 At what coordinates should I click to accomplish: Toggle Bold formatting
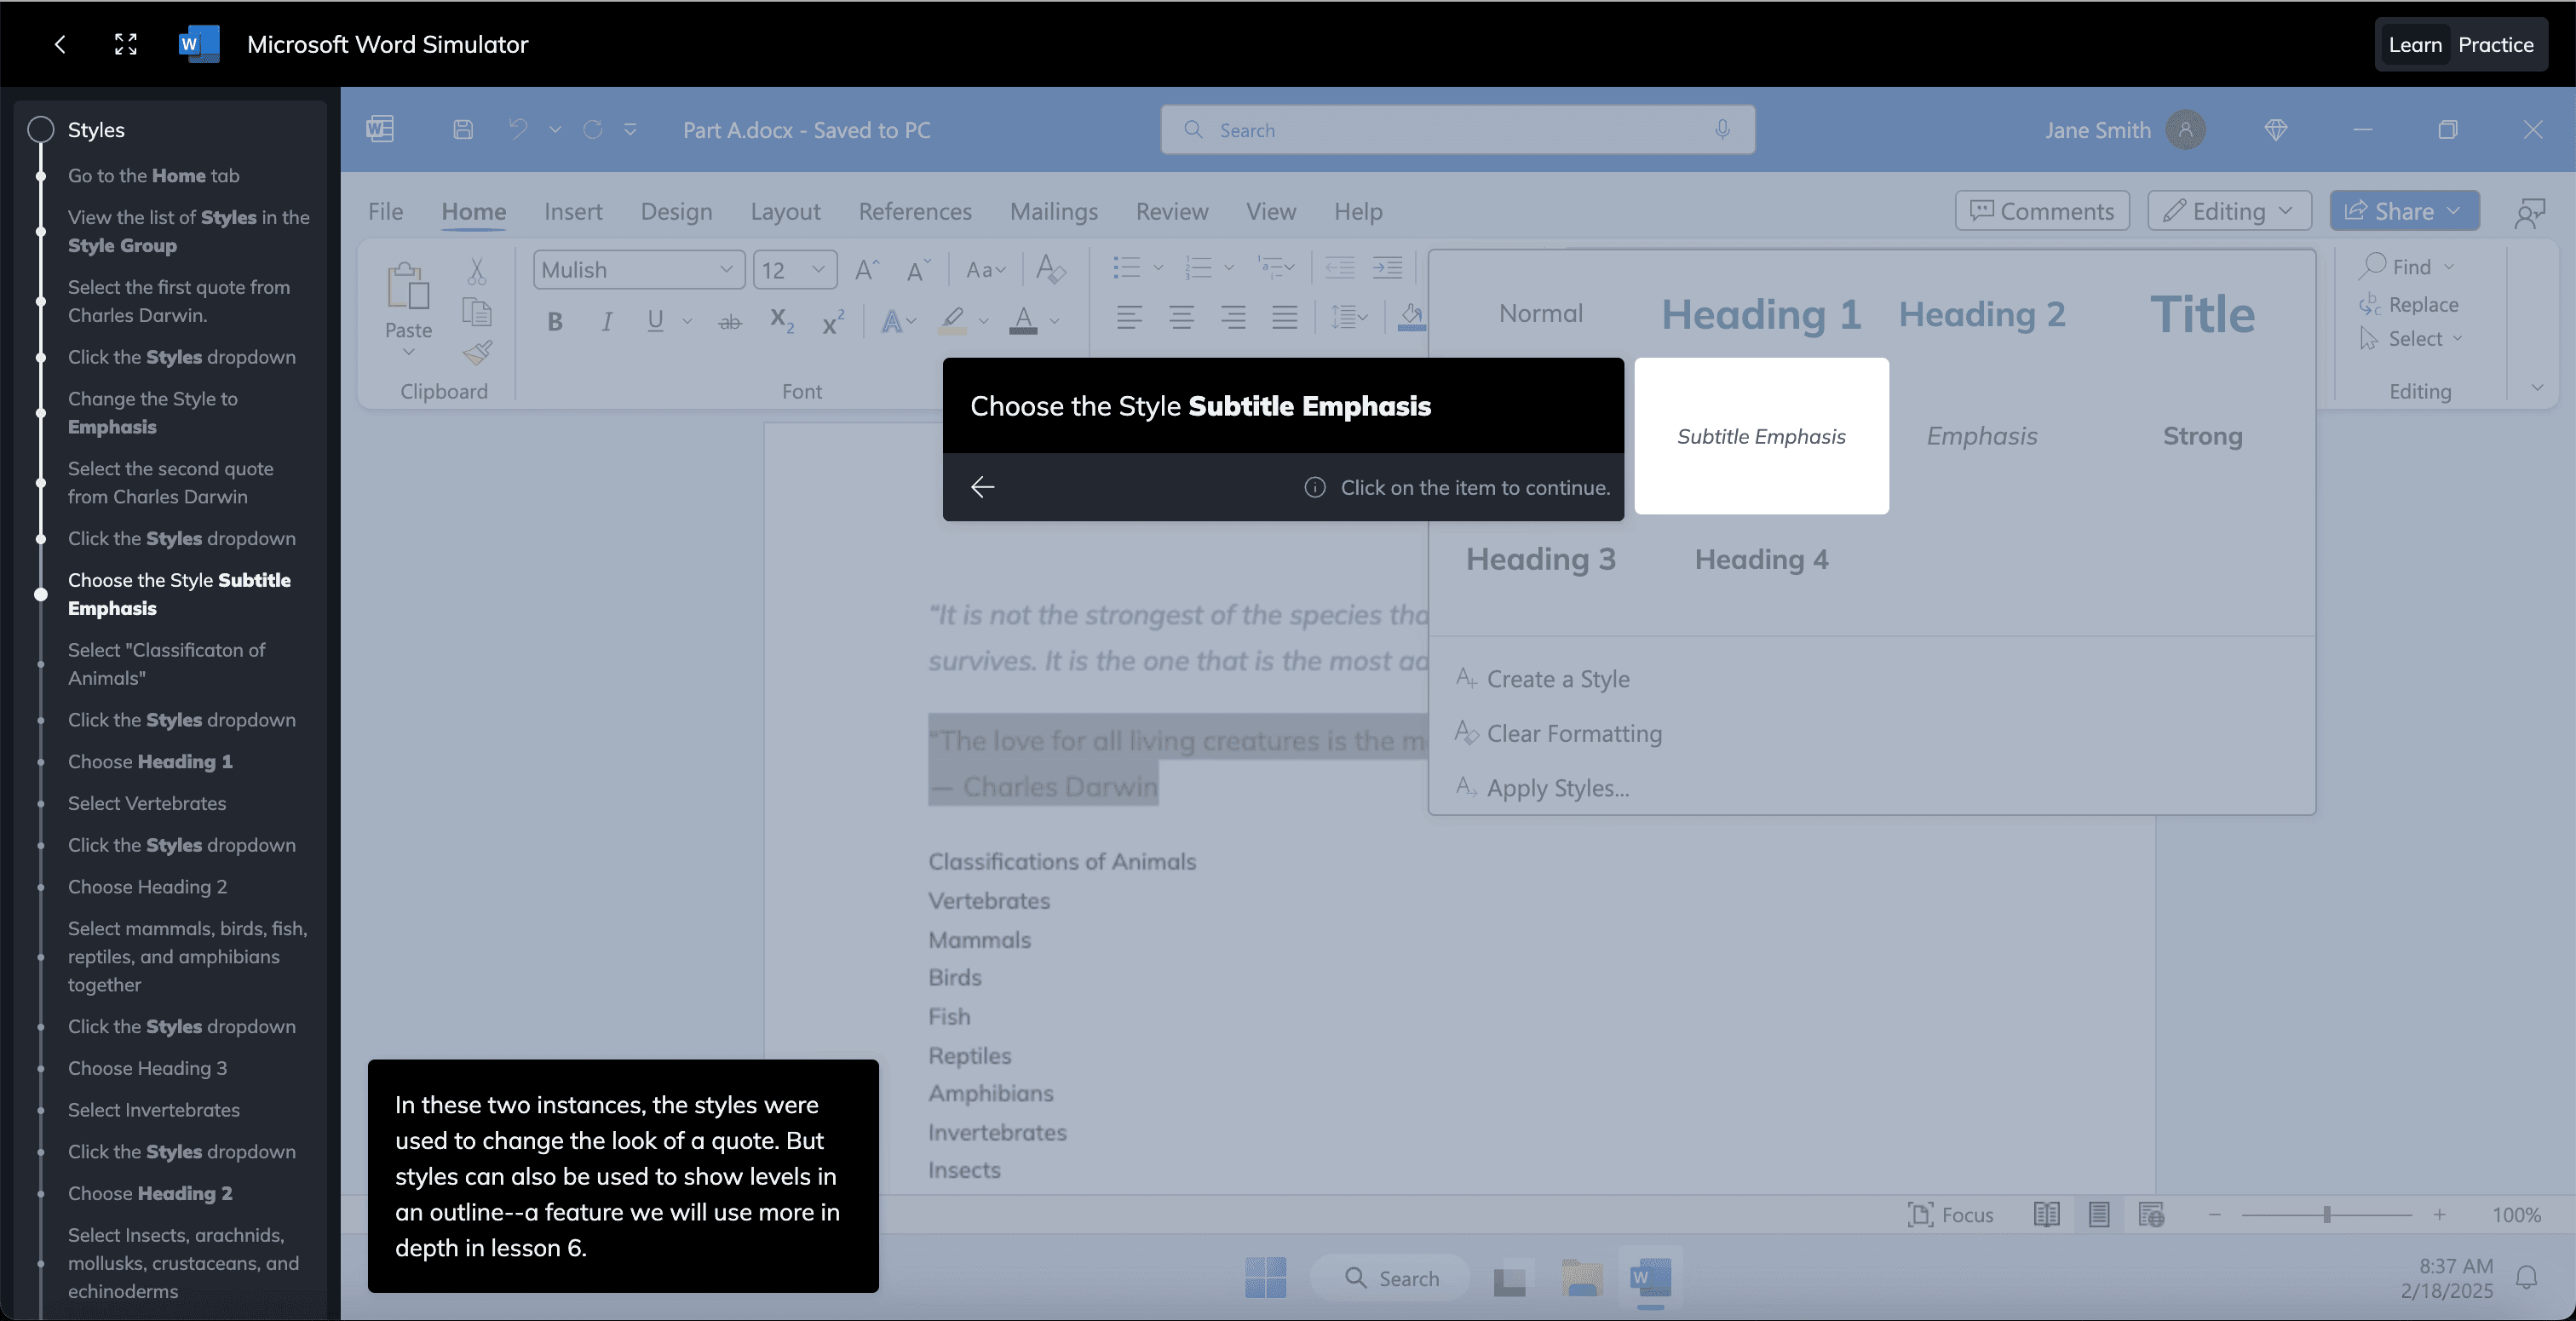(555, 321)
